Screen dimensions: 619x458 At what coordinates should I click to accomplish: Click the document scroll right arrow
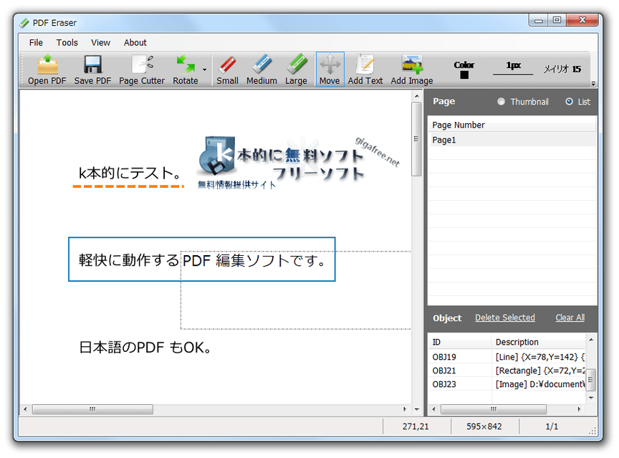point(405,409)
